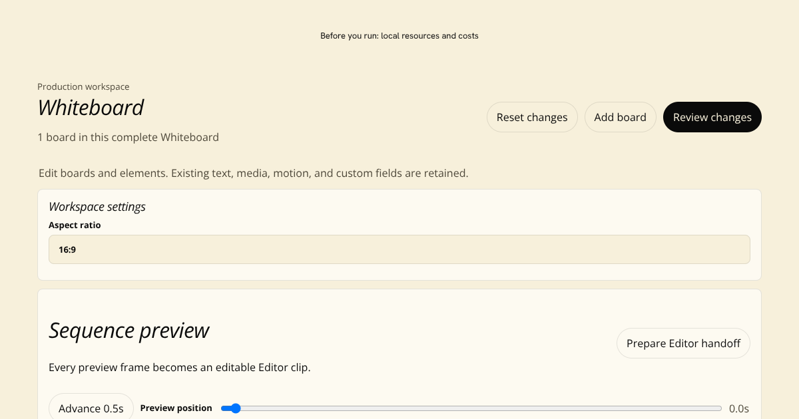Open Review changes
The width and height of the screenshot is (799, 419).
[x=712, y=117]
